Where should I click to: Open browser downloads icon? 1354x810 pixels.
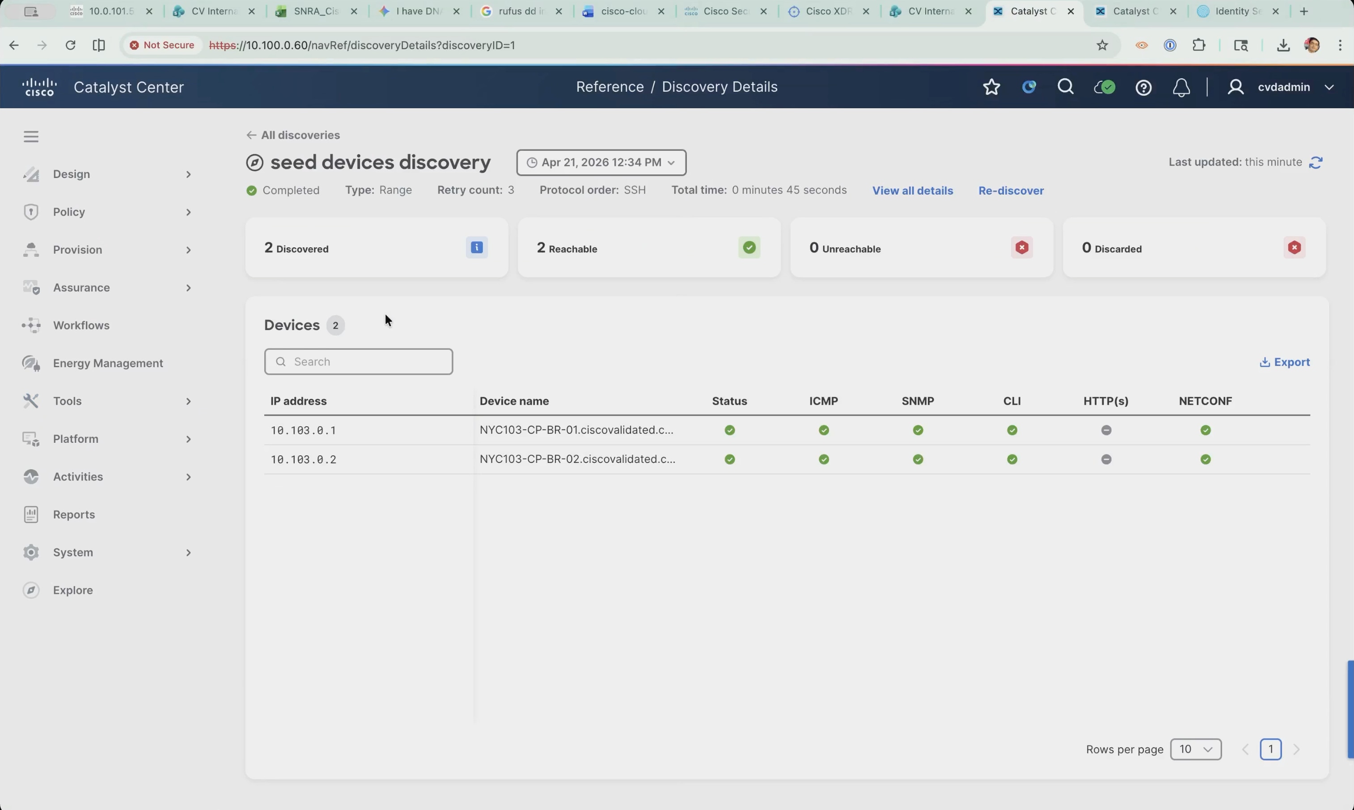pyautogui.click(x=1283, y=45)
